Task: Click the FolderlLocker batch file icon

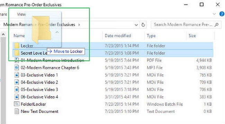Action: click(17, 104)
